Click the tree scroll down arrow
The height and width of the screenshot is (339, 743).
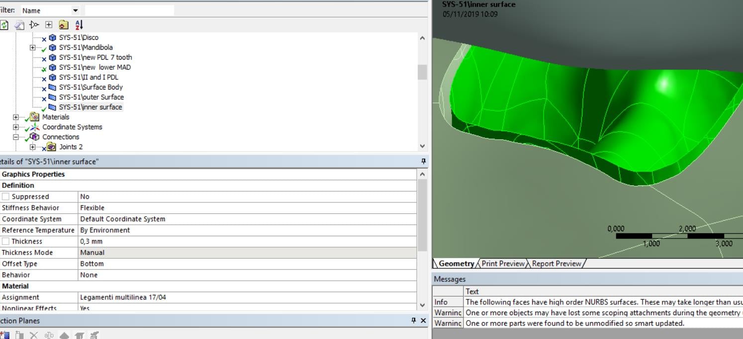coord(422,146)
